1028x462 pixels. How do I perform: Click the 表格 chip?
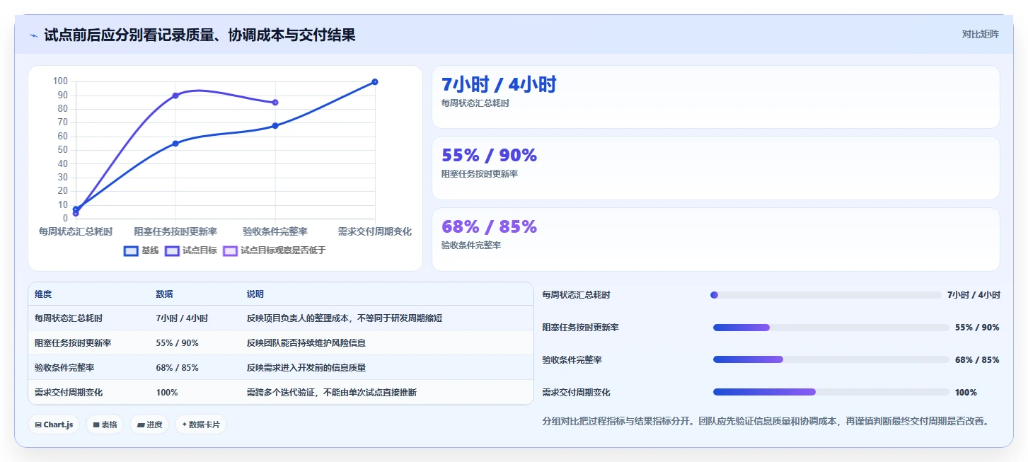pos(105,425)
